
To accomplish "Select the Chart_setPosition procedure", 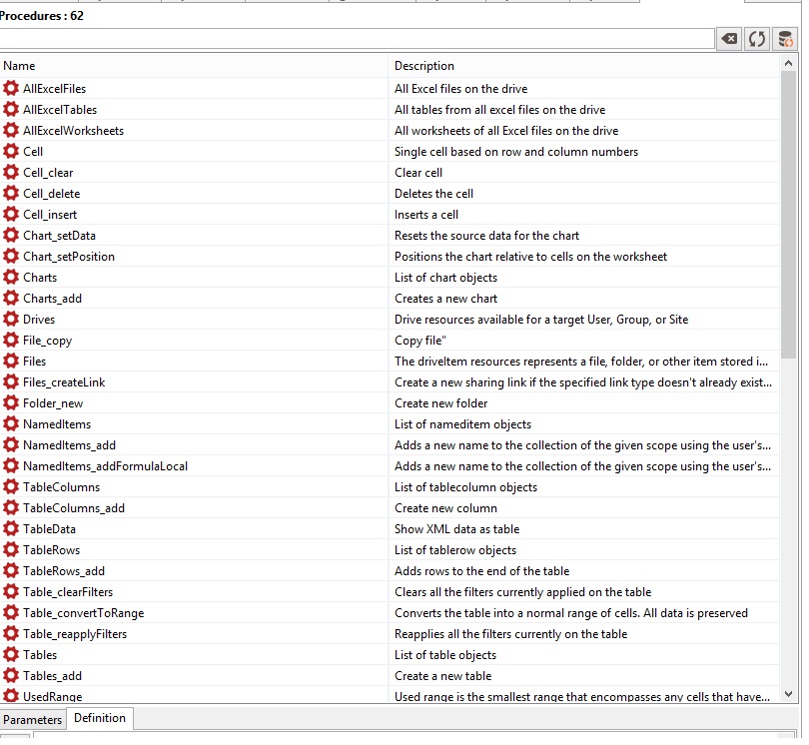I will click(69, 257).
